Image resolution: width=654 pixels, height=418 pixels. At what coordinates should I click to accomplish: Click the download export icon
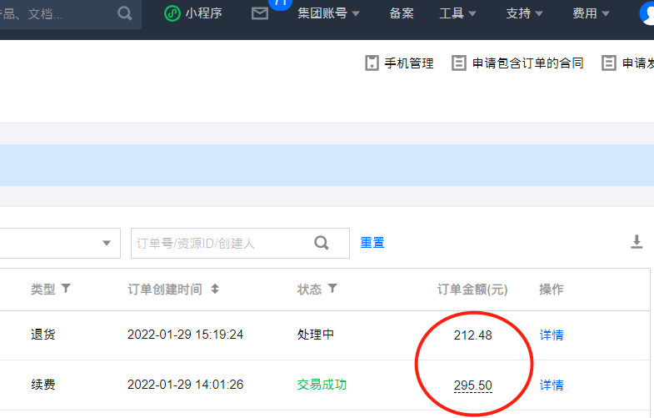(x=637, y=242)
